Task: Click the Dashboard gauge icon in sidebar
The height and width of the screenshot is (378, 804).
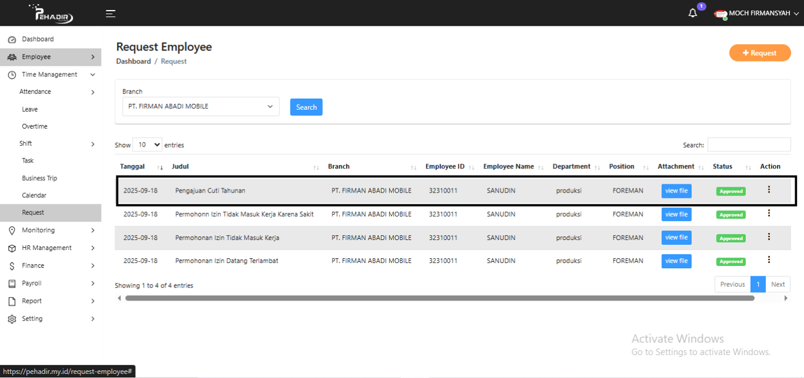Action: 12,39
